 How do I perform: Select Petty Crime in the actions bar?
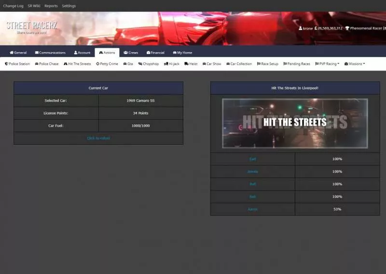pos(107,64)
